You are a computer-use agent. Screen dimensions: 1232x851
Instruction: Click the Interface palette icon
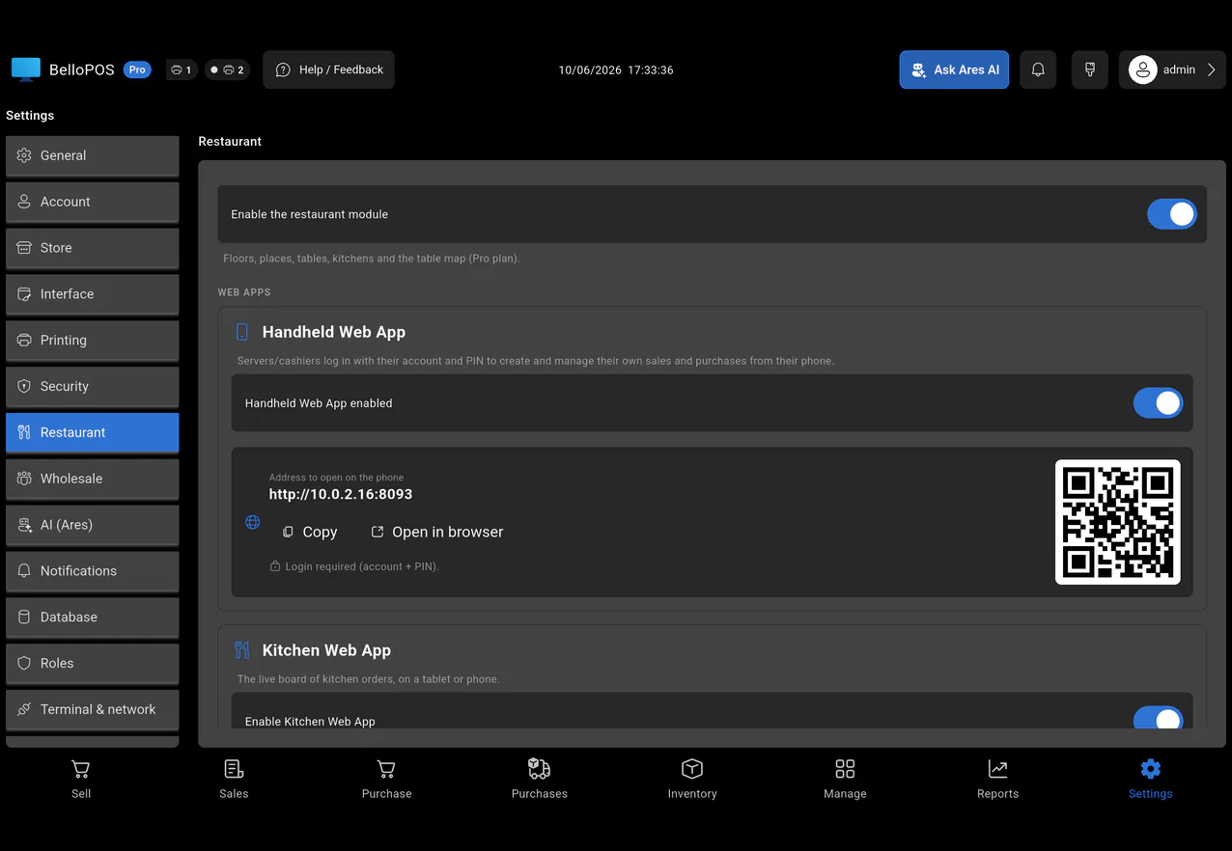[24, 294]
